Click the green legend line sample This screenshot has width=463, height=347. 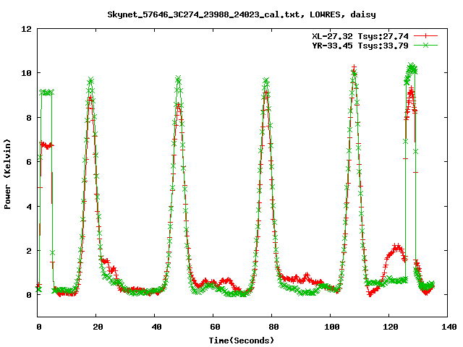(x=425, y=45)
